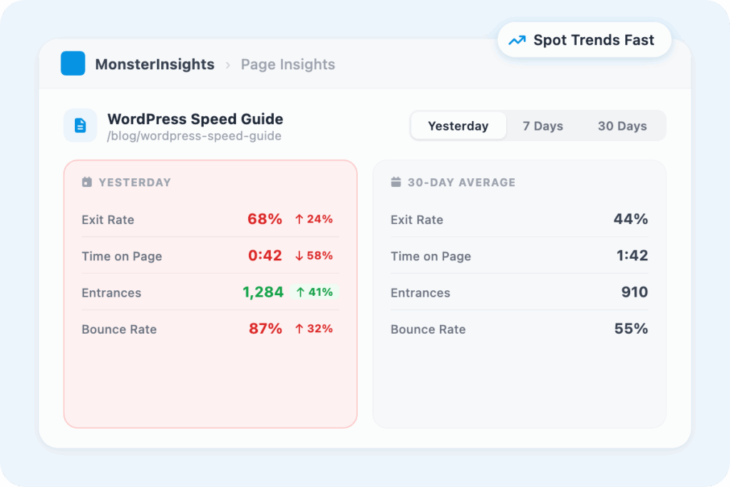The image size is (730, 487).
Task: Click the breadcrumb chevron after MonsterInsights
Action: click(x=228, y=65)
